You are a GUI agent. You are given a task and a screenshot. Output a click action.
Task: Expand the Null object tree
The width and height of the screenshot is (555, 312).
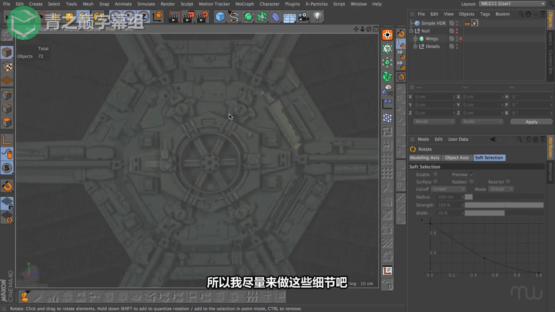pos(411,31)
